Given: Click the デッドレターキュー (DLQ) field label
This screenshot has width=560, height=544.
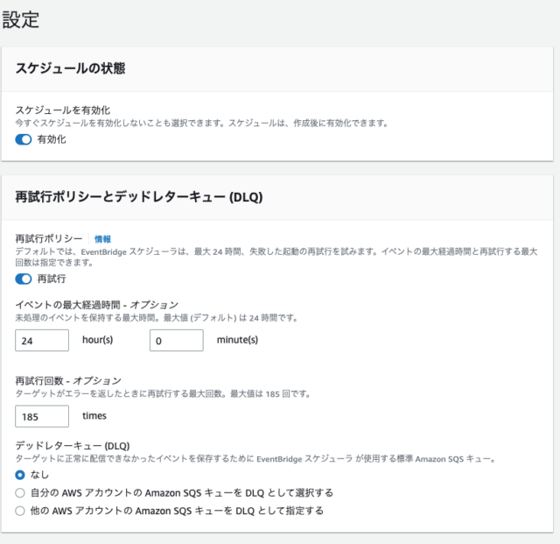Looking at the screenshot, I should (73, 446).
